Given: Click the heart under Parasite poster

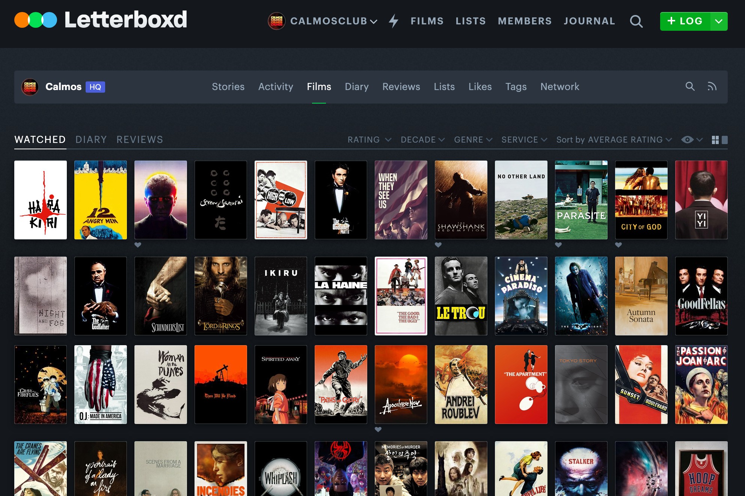Looking at the screenshot, I should point(558,245).
